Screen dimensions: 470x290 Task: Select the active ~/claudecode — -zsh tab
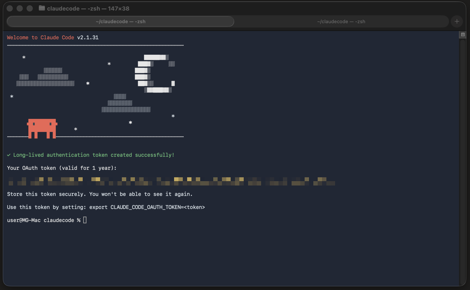coord(121,21)
